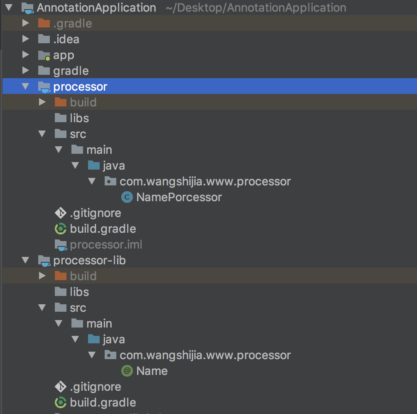Click the app module folder icon
Viewport: 417px width, 414px height.
pyautogui.click(x=44, y=55)
